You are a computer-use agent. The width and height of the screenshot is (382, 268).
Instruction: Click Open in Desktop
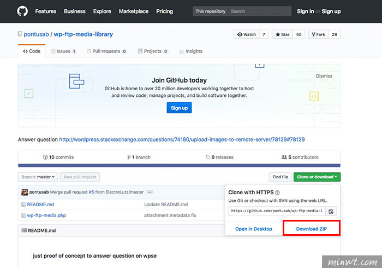(x=254, y=229)
